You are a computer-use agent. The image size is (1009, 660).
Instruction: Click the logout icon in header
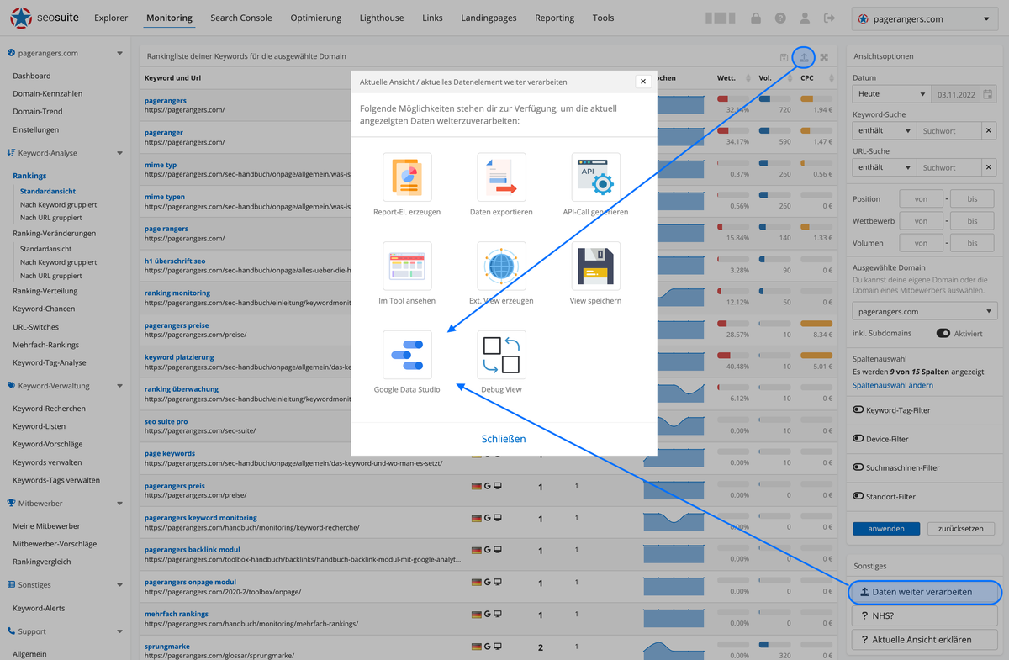830,18
